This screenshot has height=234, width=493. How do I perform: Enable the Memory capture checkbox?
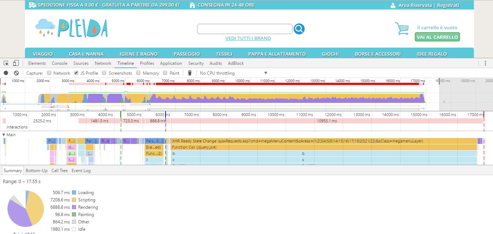pyautogui.click(x=138, y=73)
